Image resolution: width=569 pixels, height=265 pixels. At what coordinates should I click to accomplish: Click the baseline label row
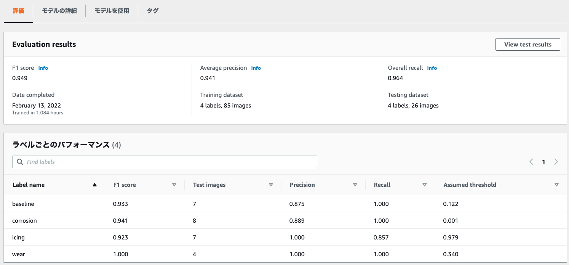(x=23, y=204)
